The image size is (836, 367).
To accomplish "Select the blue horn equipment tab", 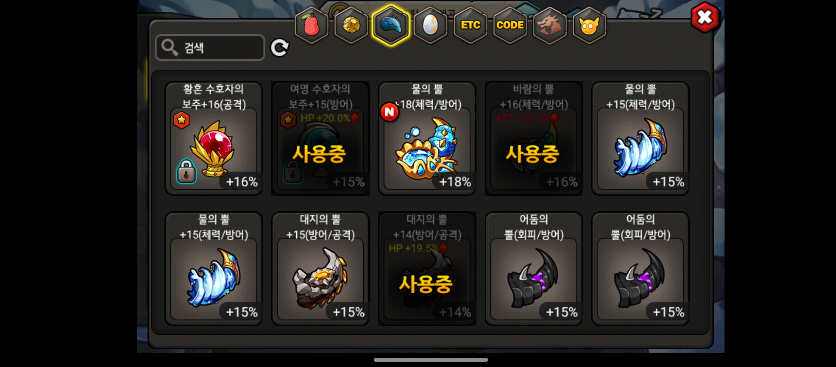I will point(391,25).
